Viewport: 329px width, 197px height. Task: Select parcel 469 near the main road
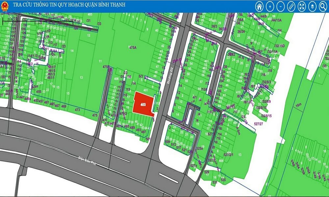click(x=63, y=106)
